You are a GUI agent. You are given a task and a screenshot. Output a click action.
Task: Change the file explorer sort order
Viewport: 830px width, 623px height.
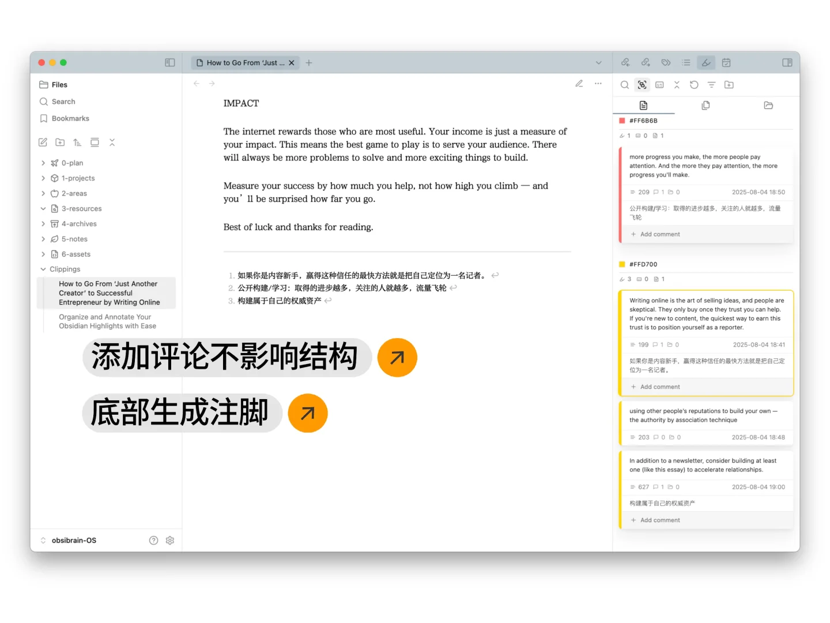coord(77,142)
